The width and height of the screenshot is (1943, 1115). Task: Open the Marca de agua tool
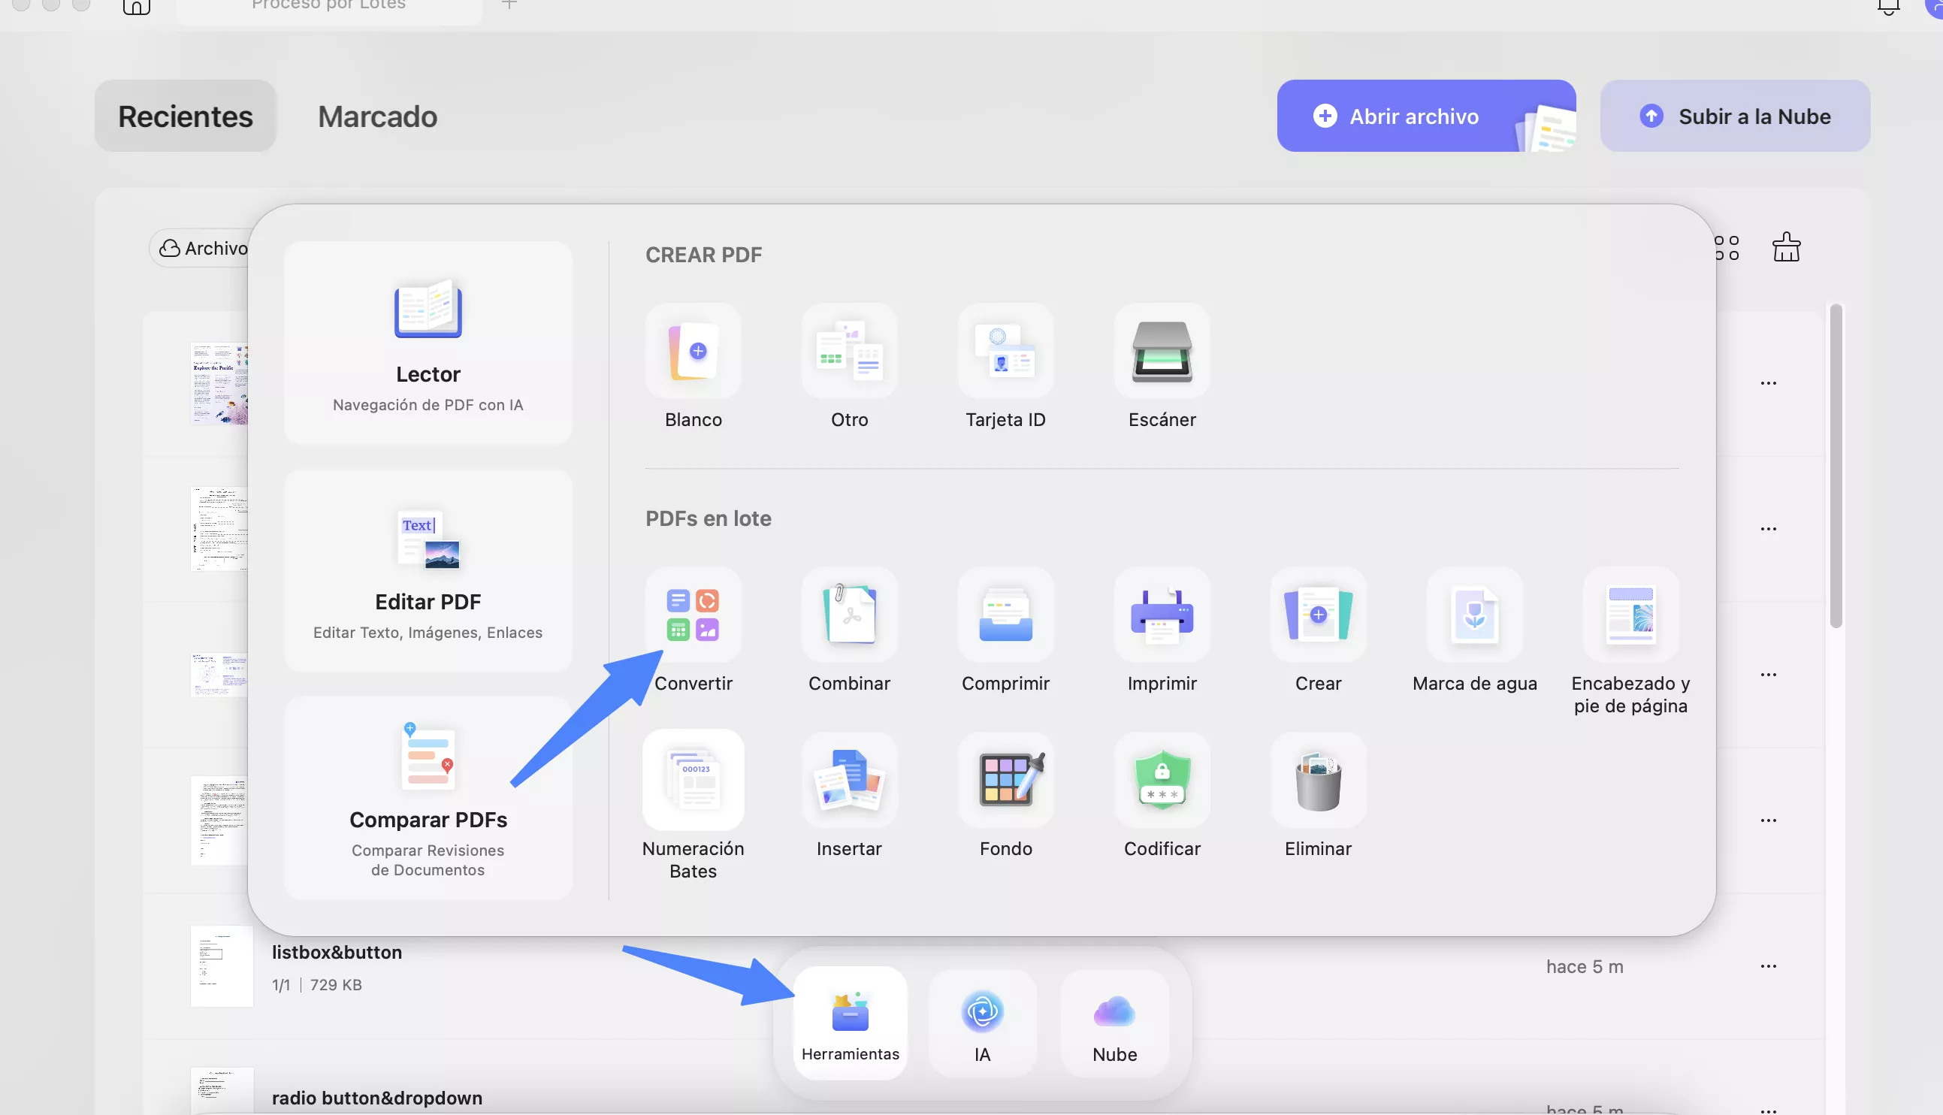(x=1473, y=616)
